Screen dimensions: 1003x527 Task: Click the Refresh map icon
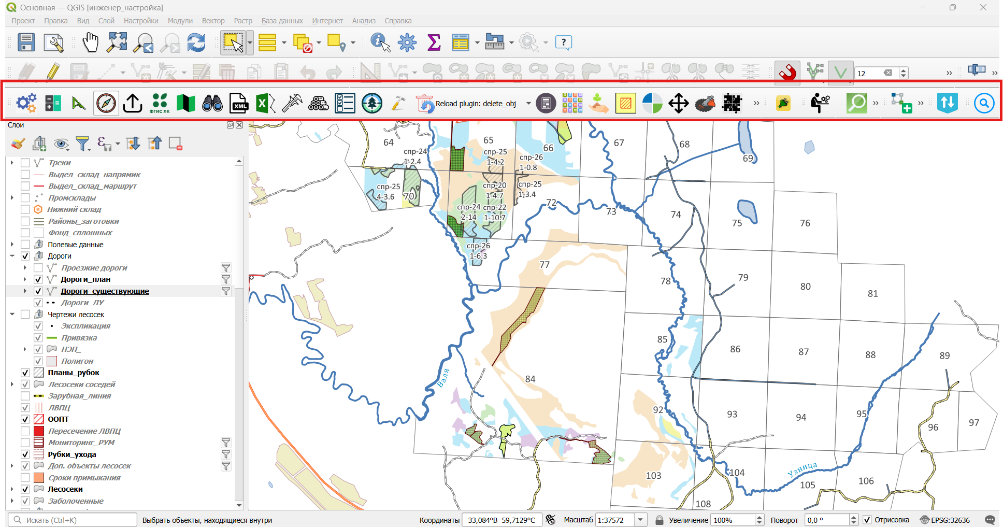196,42
